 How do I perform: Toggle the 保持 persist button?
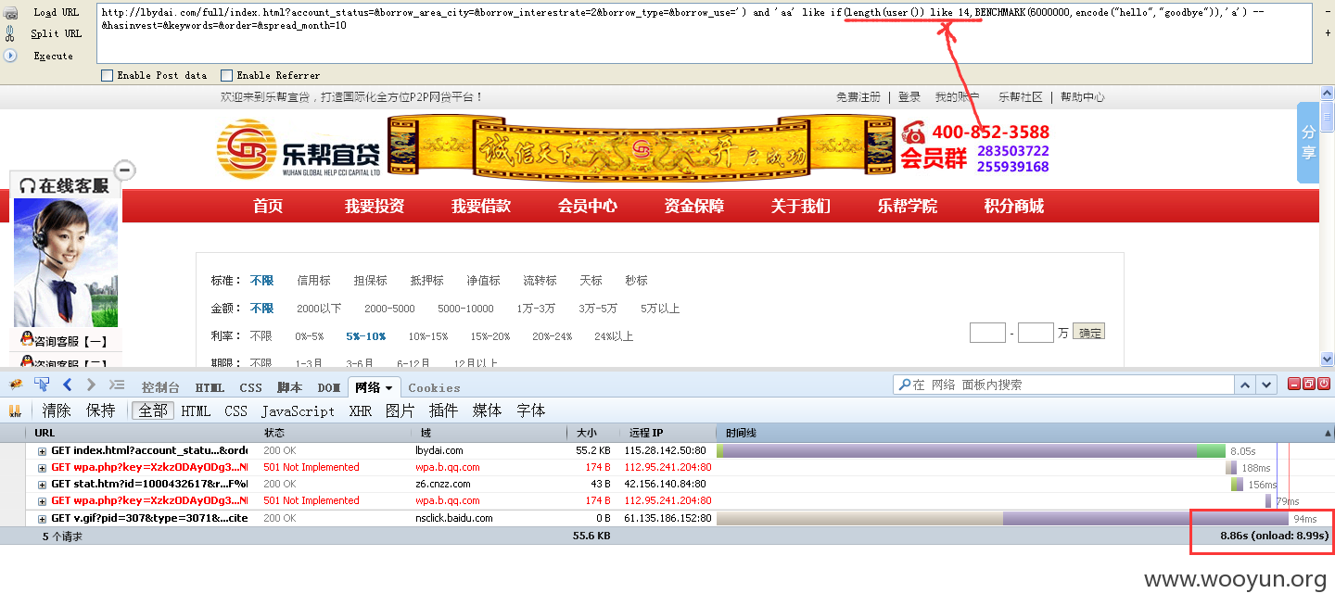pos(101,410)
